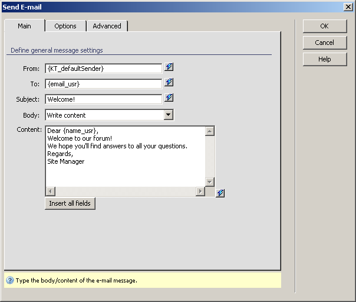Screen dimensions: 356x302
Task: Click the Cancel button
Action: click(x=324, y=43)
